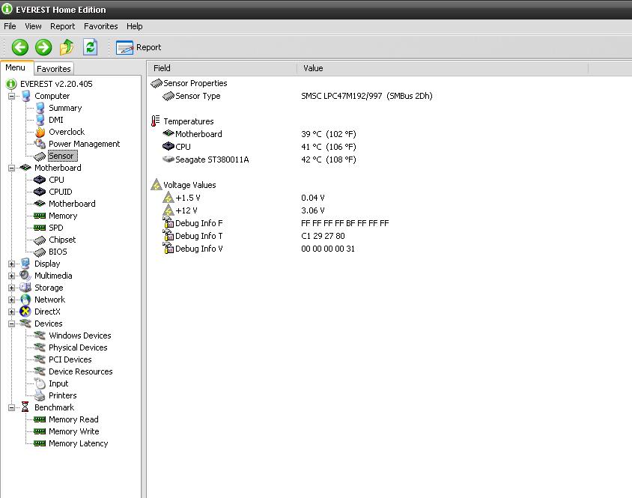Open the Memory Read benchmark
Screen dimensions: 632x498
[73, 419]
